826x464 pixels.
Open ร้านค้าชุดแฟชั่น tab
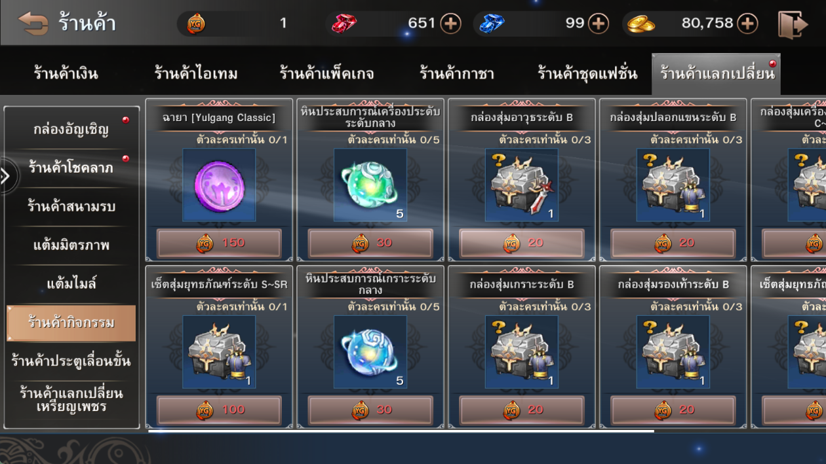pyautogui.click(x=587, y=73)
